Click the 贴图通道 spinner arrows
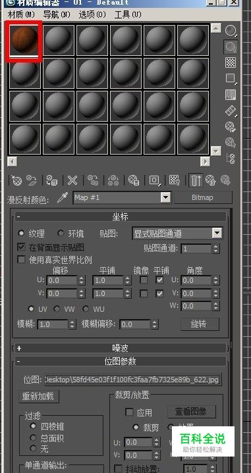 pyautogui.click(x=215, y=249)
